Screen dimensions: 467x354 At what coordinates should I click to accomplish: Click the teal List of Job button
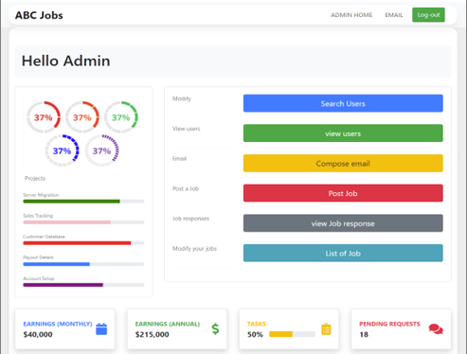[343, 254]
